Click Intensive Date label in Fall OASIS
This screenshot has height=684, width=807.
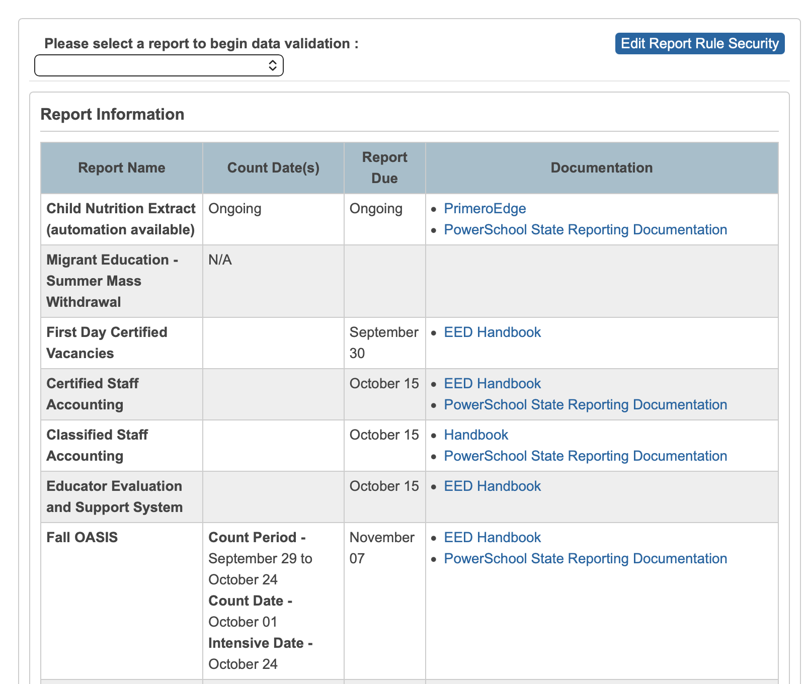(x=261, y=643)
